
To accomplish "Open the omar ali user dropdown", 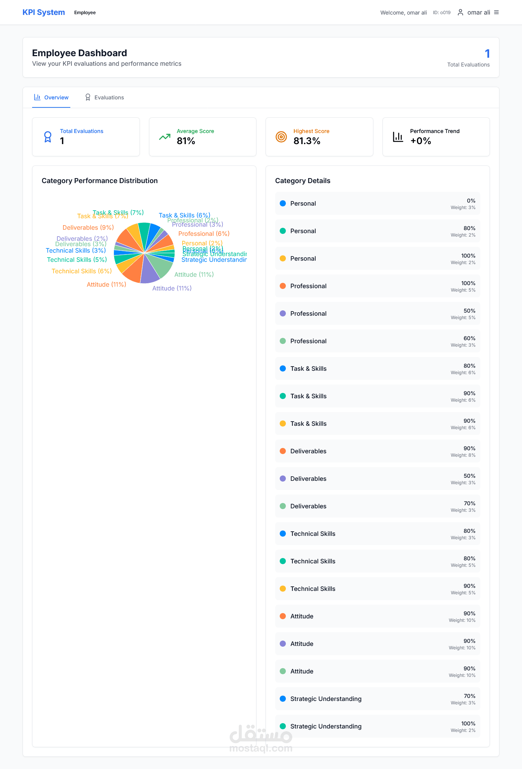I will pyautogui.click(x=478, y=13).
